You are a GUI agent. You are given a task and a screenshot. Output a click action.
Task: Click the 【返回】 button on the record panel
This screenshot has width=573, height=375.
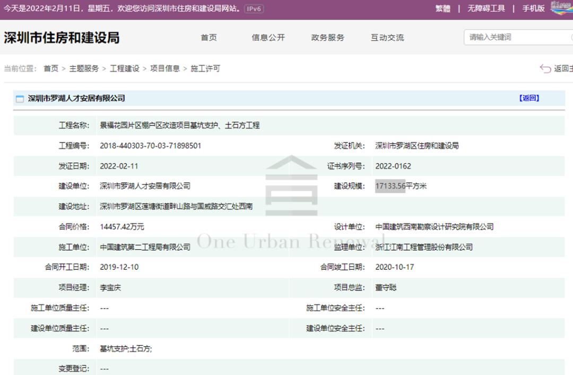[529, 98]
